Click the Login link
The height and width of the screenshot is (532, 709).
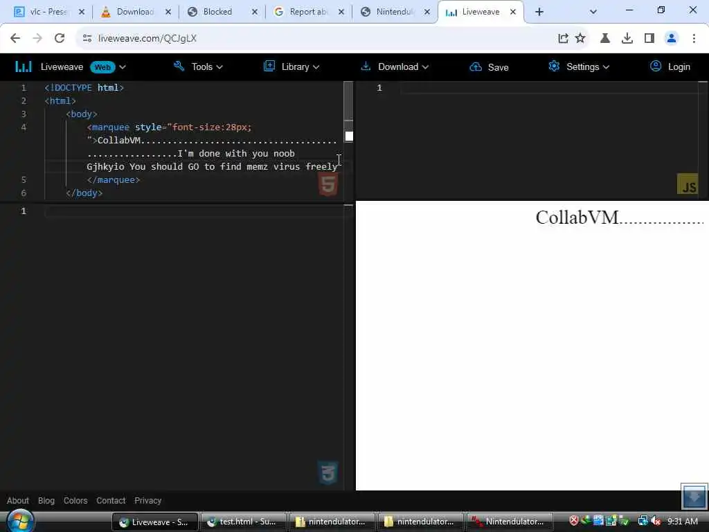[x=679, y=67]
